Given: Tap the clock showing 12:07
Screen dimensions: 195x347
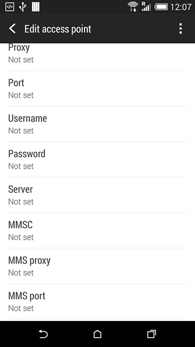Looking at the screenshot, I should (x=181, y=7).
